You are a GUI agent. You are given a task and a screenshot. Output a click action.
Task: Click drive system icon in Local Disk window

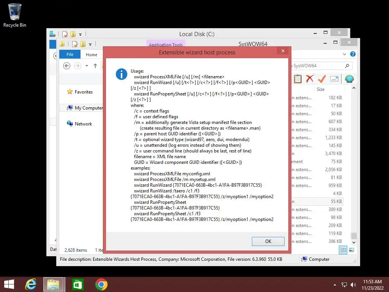52,34
